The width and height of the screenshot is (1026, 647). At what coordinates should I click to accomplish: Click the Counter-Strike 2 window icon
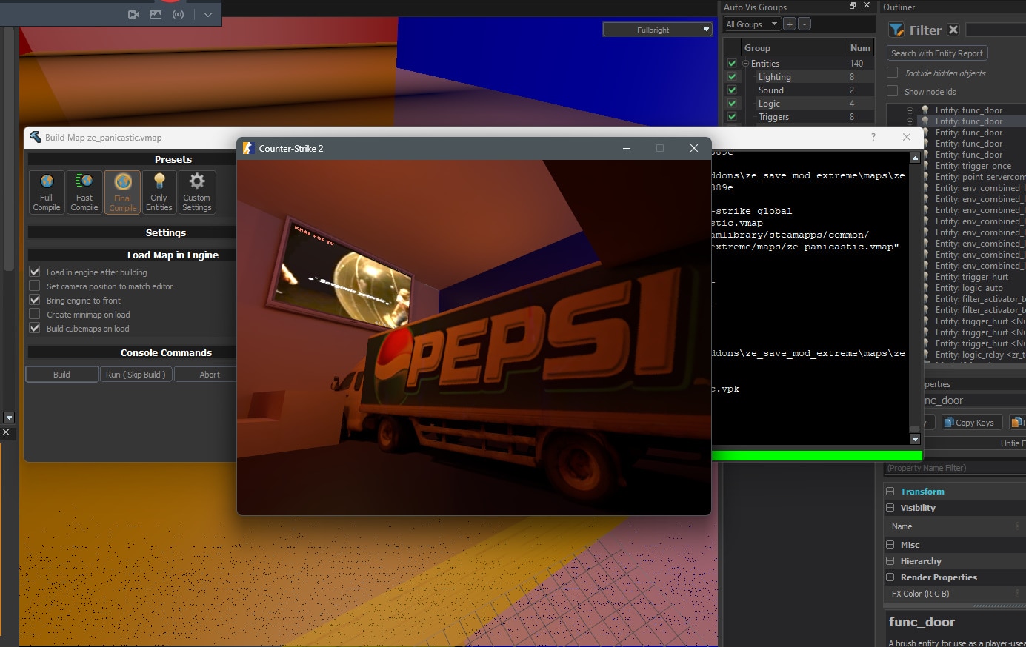pyautogui.click(x=249, y=148)
